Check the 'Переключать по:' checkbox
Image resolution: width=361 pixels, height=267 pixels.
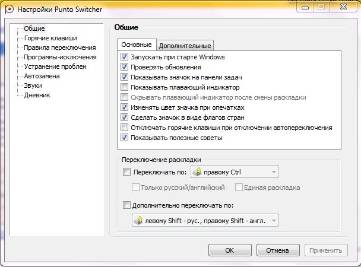(126, 173)
